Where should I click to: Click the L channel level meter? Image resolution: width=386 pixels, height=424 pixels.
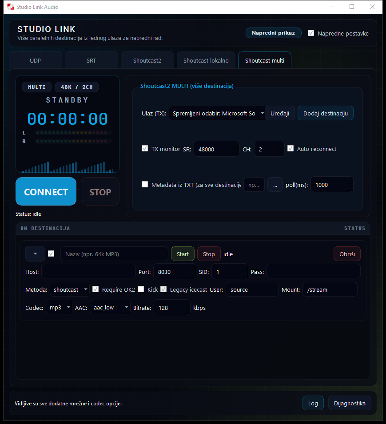74,133
